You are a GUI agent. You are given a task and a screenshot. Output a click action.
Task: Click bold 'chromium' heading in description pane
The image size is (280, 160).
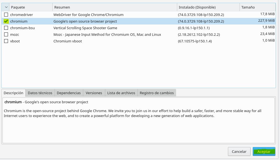click(13, 102)
